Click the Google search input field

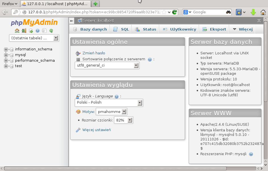pyautogui.click(x=208, y=12)
